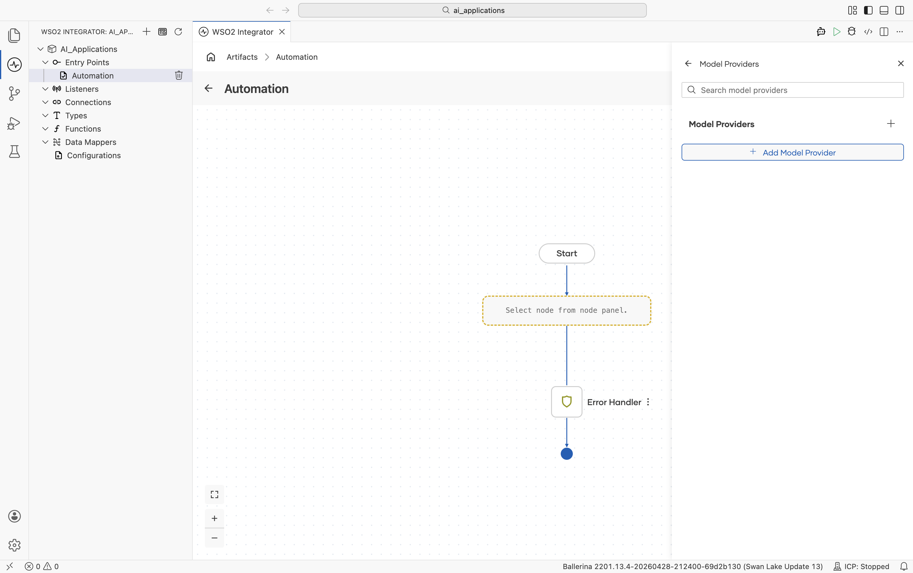Zoom in on the diagram
This screenshot has height=573, width=913.
[x=214, y=518]
